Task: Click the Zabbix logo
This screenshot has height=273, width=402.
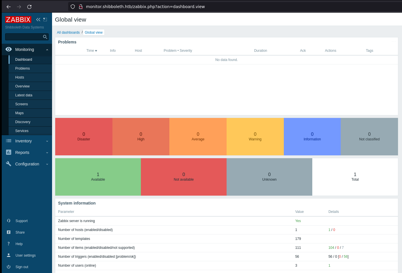Action: point(18,20)
